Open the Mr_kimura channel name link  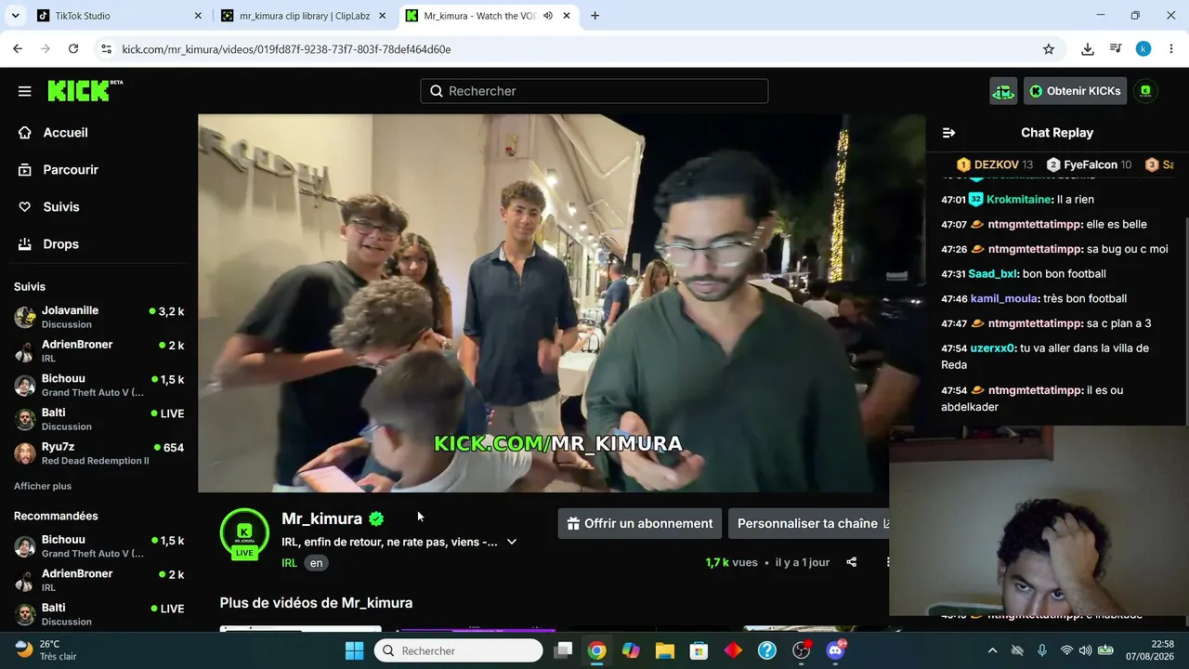[x=322, y=518]
